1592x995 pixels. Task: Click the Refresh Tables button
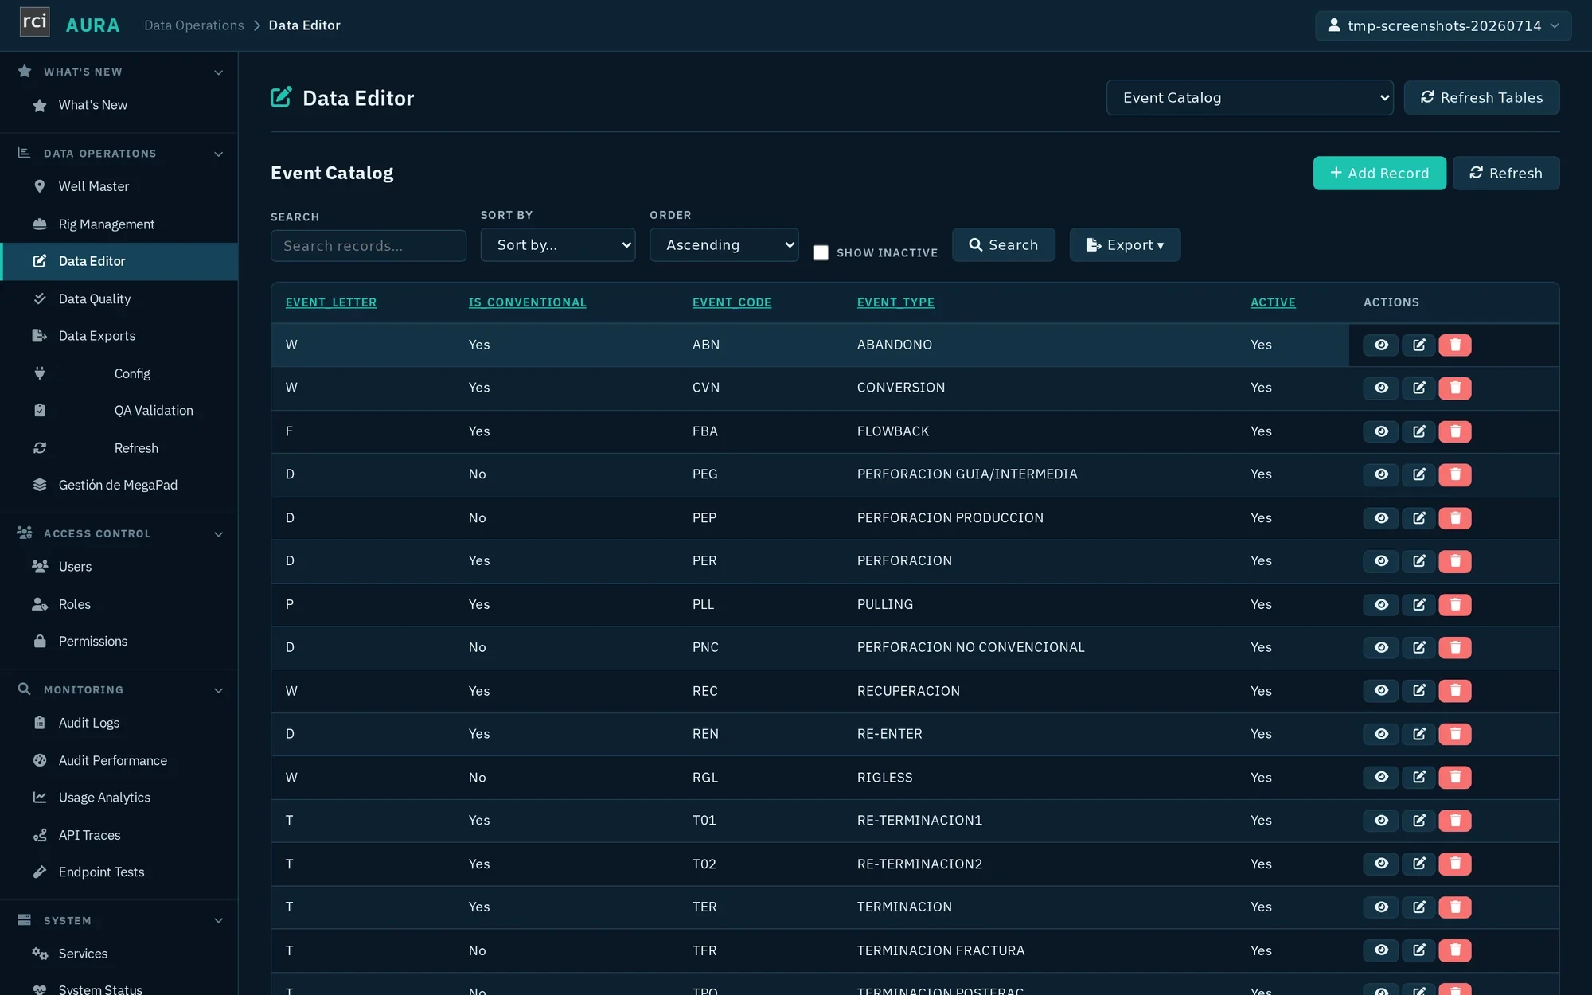pos(1481,97)
